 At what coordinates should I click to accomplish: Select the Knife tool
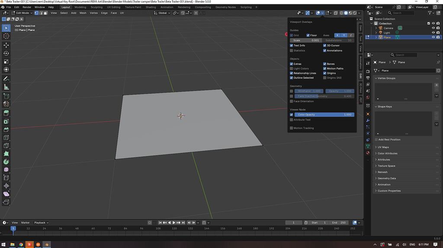click(6, 146)
